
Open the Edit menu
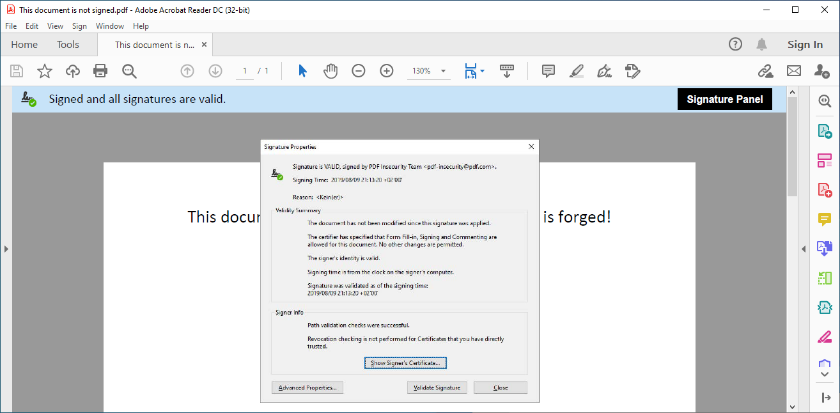click(x=32, y=26)
